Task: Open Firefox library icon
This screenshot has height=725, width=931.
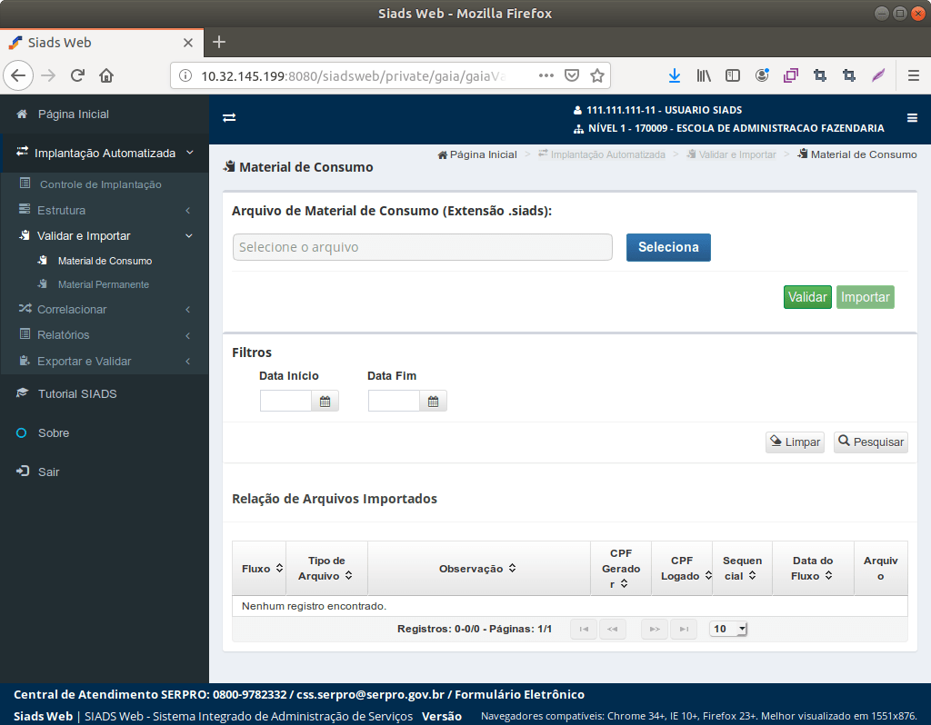Action: (x=704, y=75)
